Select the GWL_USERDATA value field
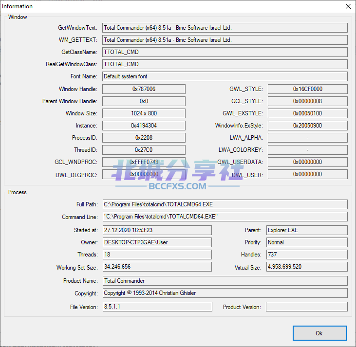 coord(308,162)
